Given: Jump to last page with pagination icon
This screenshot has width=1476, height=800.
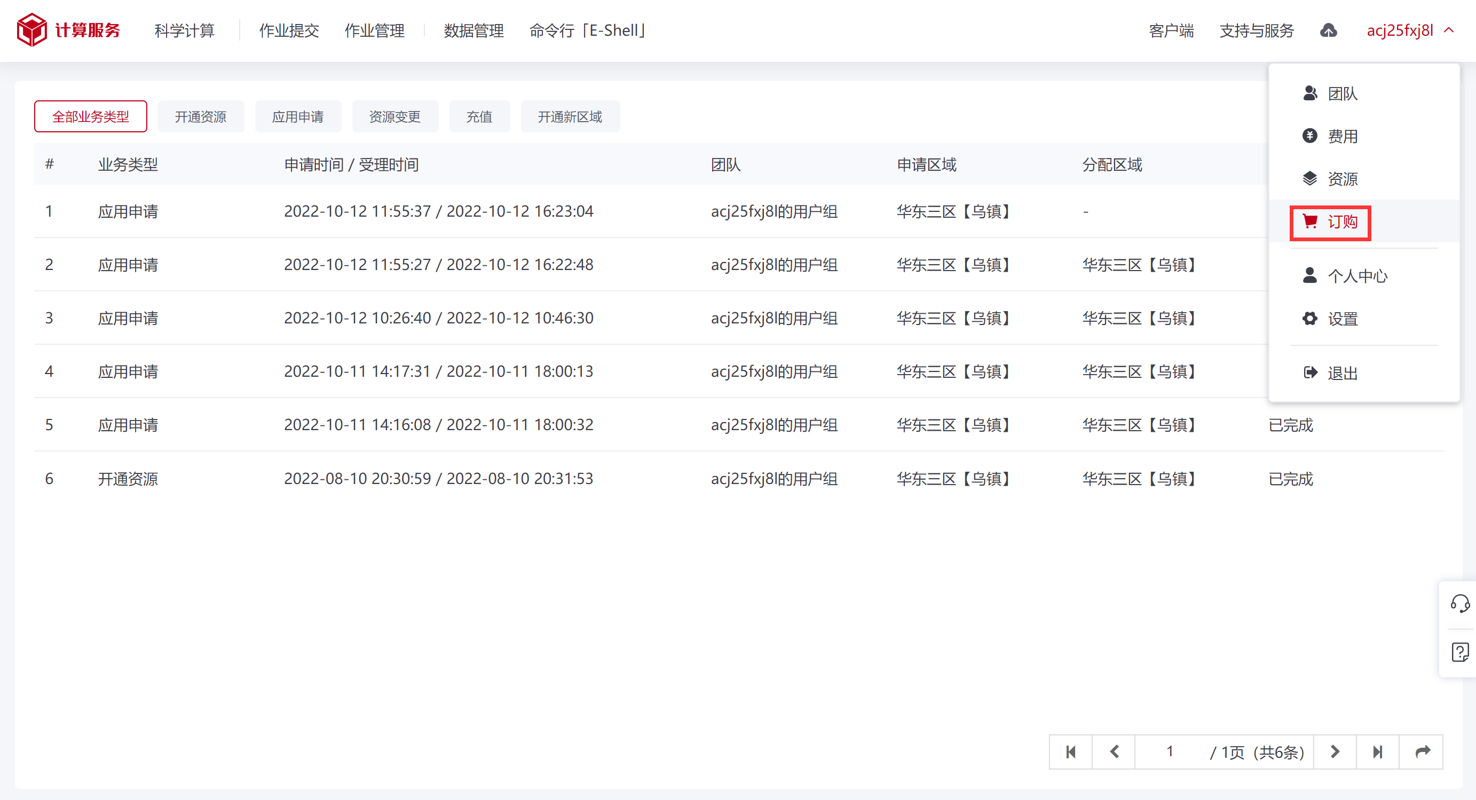Looking at the screenshot, I should pos(1377,752).
